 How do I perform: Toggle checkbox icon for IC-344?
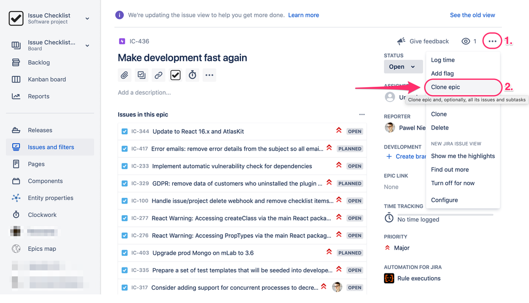tap(124, 132)
